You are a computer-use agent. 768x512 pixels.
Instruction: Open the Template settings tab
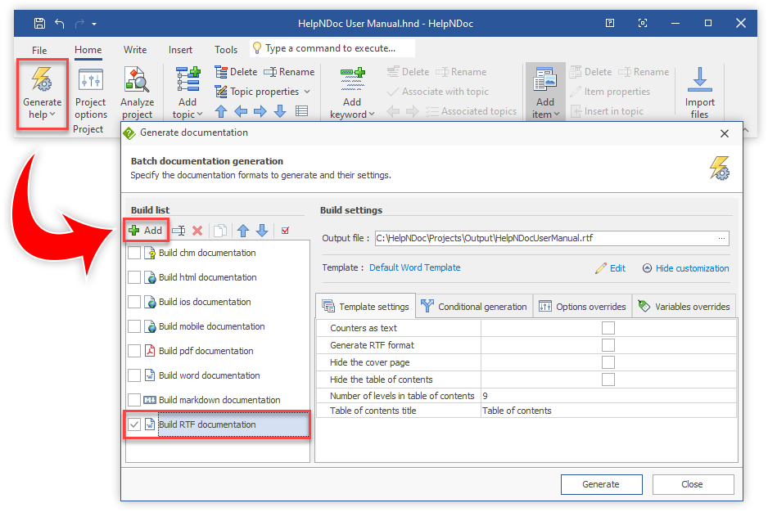point(365,307)
